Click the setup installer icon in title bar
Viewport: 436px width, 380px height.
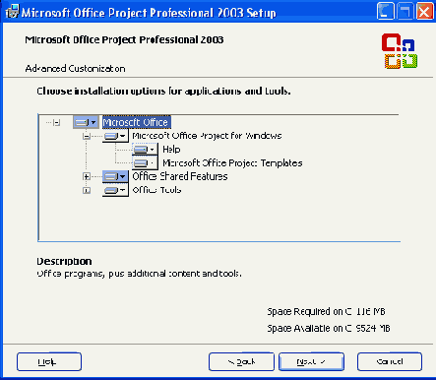click(x=12, y=11)
